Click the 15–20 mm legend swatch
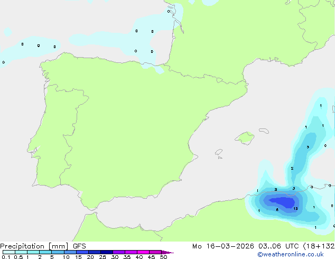This screenshot has height=259, width=335. pyautogui.click(x=82, y=252)
